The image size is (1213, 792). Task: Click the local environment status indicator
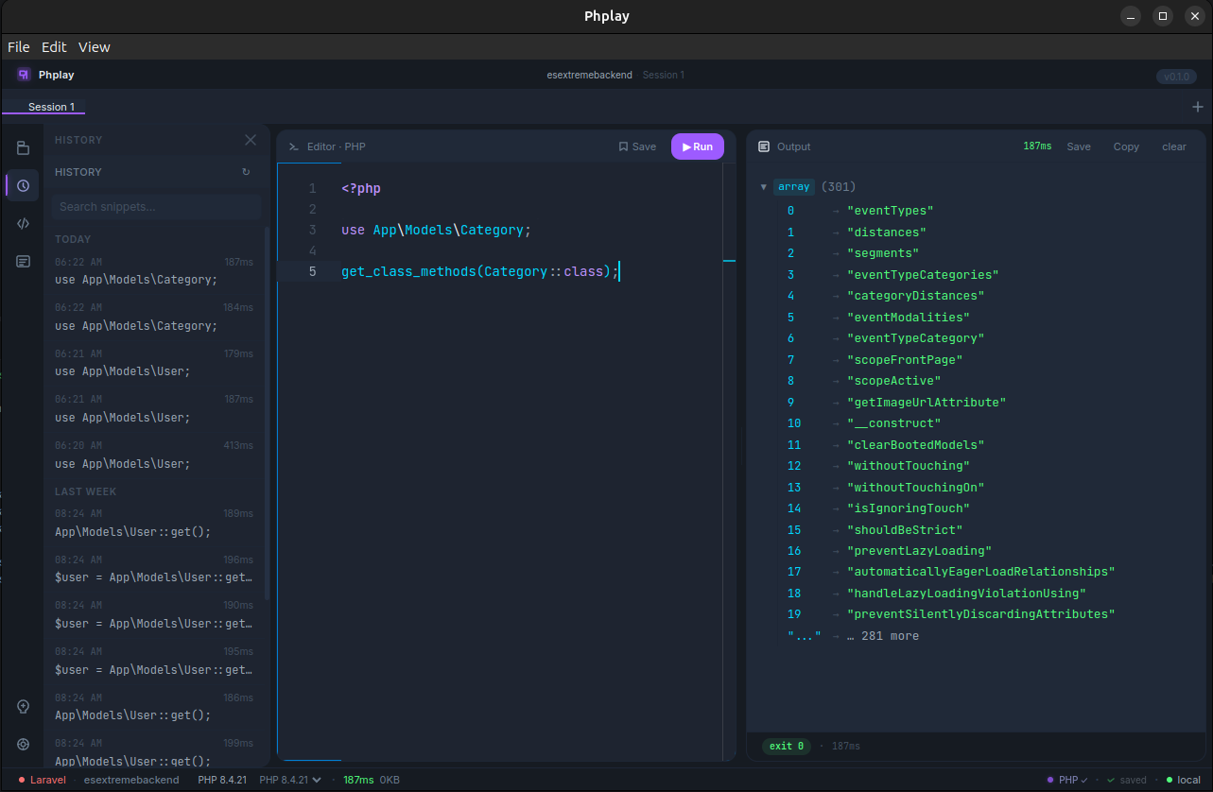1183,780
